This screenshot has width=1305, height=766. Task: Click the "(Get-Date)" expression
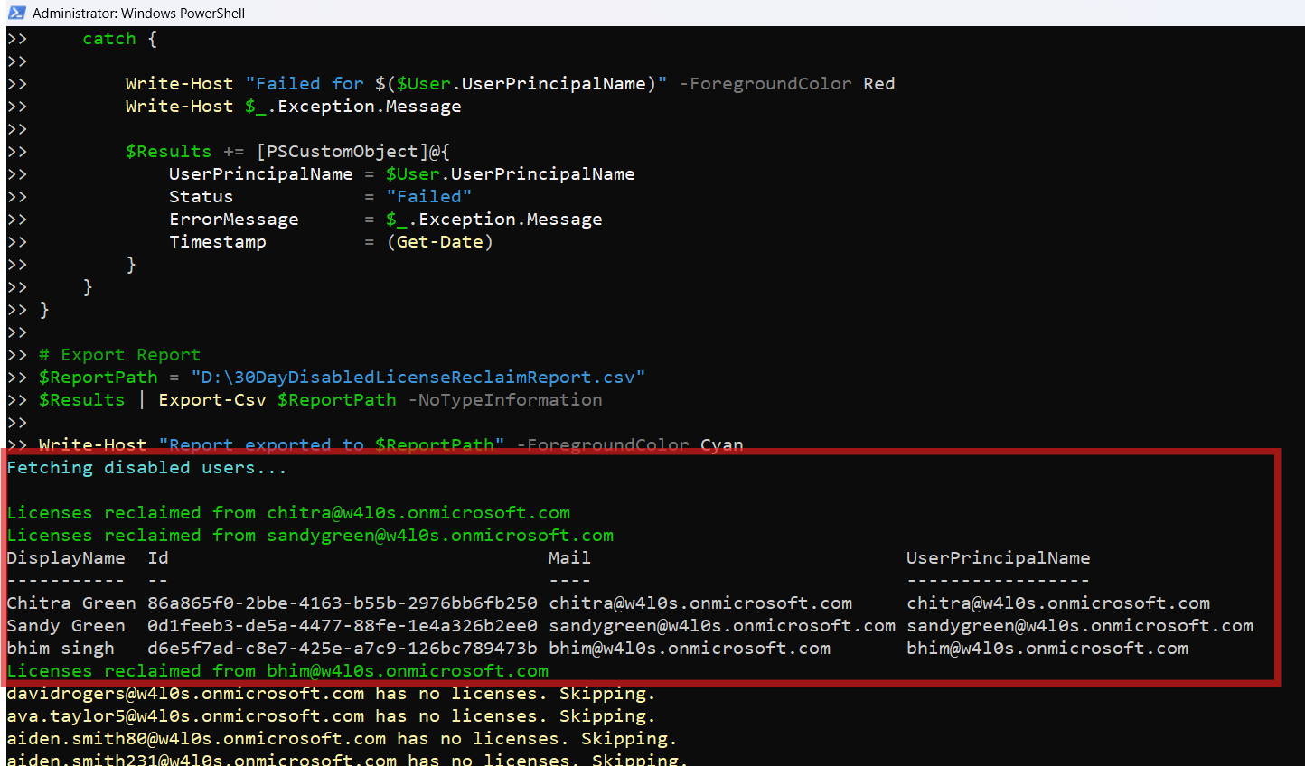[x=439, y=242]
